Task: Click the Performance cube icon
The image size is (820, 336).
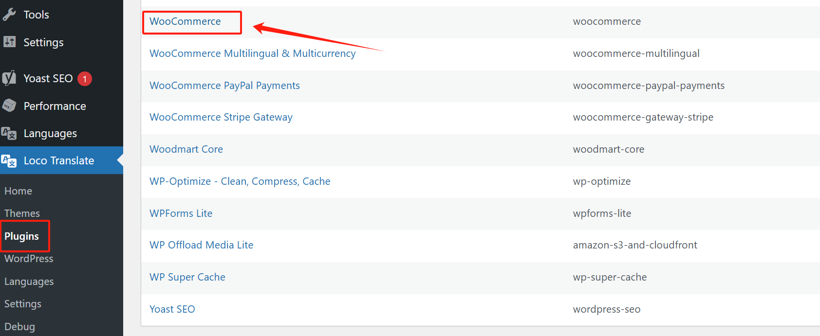Action: click(9, 106)
